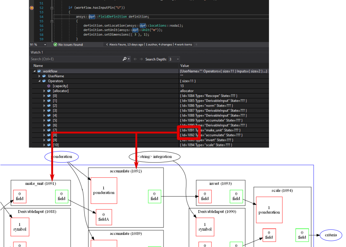Select the [9] row in watch list

click(150, 140)
